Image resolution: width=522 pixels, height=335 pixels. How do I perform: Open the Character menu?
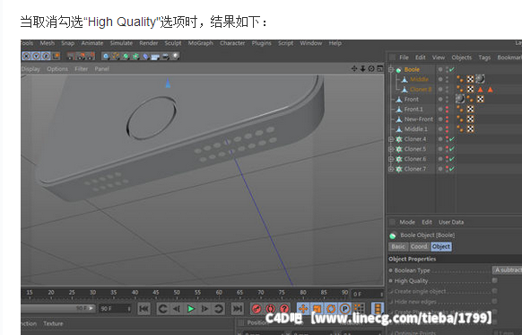(x=232, y=43)
